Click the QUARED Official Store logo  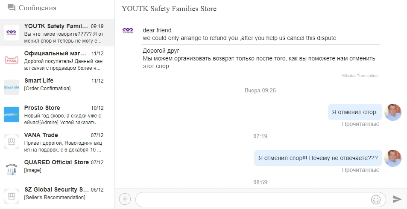[x=12, y=169]
